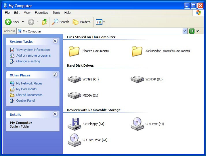Screen dimensions: 206x156
Task: Click the WIN XP (D:) label
Action: coord(154,79)
